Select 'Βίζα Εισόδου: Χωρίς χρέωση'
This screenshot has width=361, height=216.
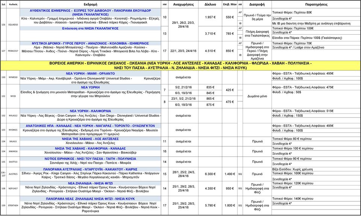tap(293, 169)
